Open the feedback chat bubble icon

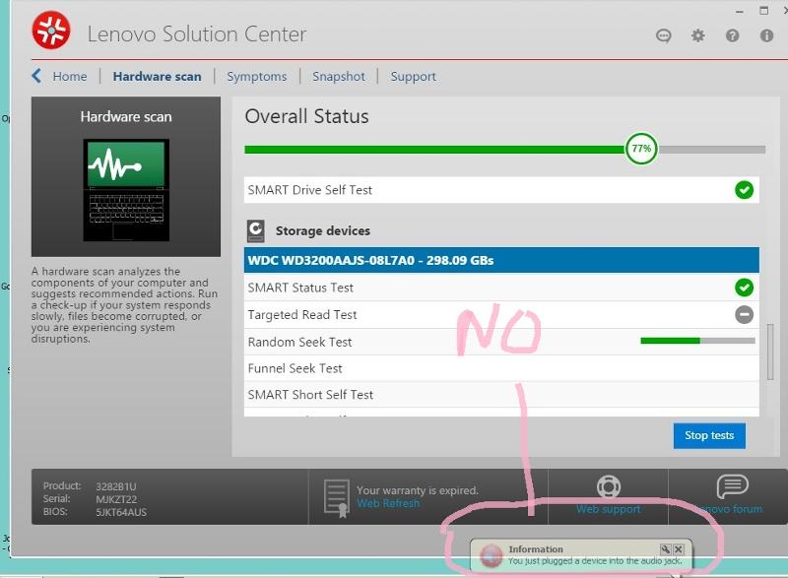tap(663, 35)
